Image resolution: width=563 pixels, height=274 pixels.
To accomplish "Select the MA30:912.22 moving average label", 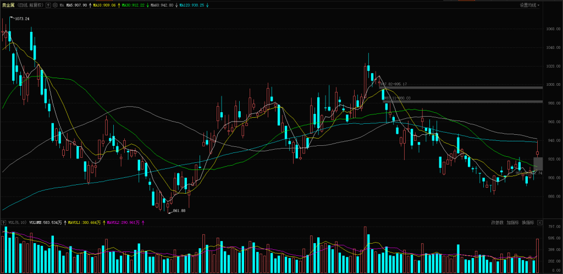I will coord(133,6).
